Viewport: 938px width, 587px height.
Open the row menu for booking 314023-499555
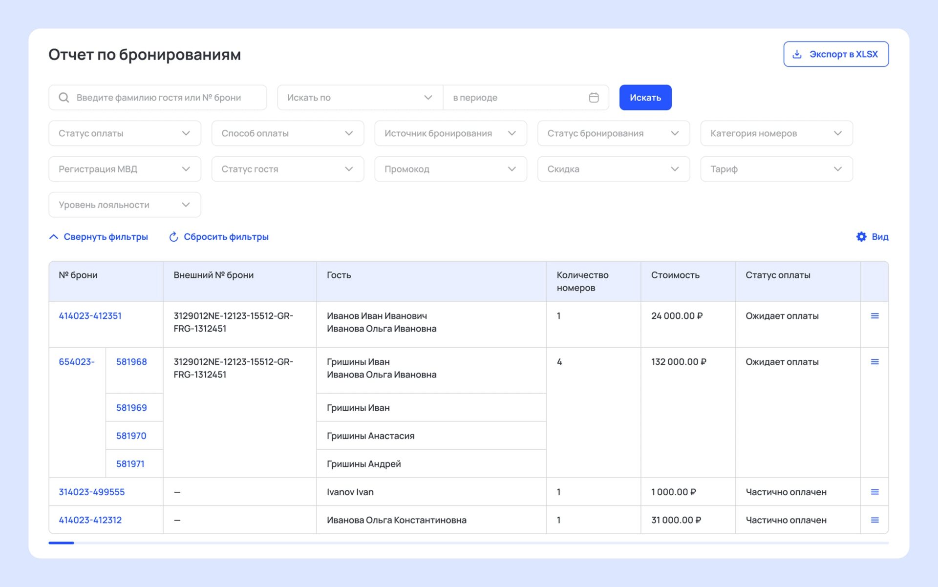[x=874, y=492]
